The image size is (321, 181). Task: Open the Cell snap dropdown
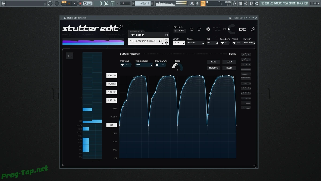point(125,3)
